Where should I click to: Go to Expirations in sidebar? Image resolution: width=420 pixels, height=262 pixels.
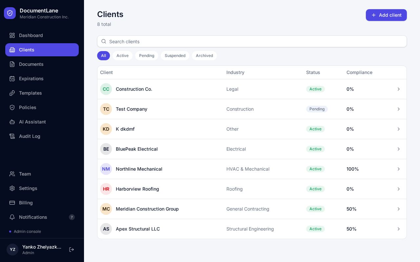42,79
